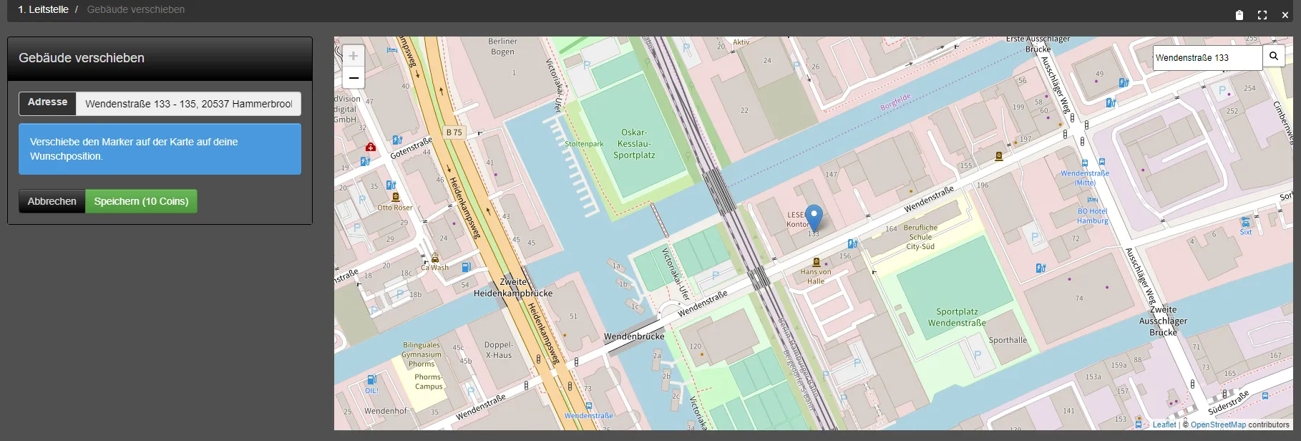Click the OIL! fuel station icon

coord(371,380)
